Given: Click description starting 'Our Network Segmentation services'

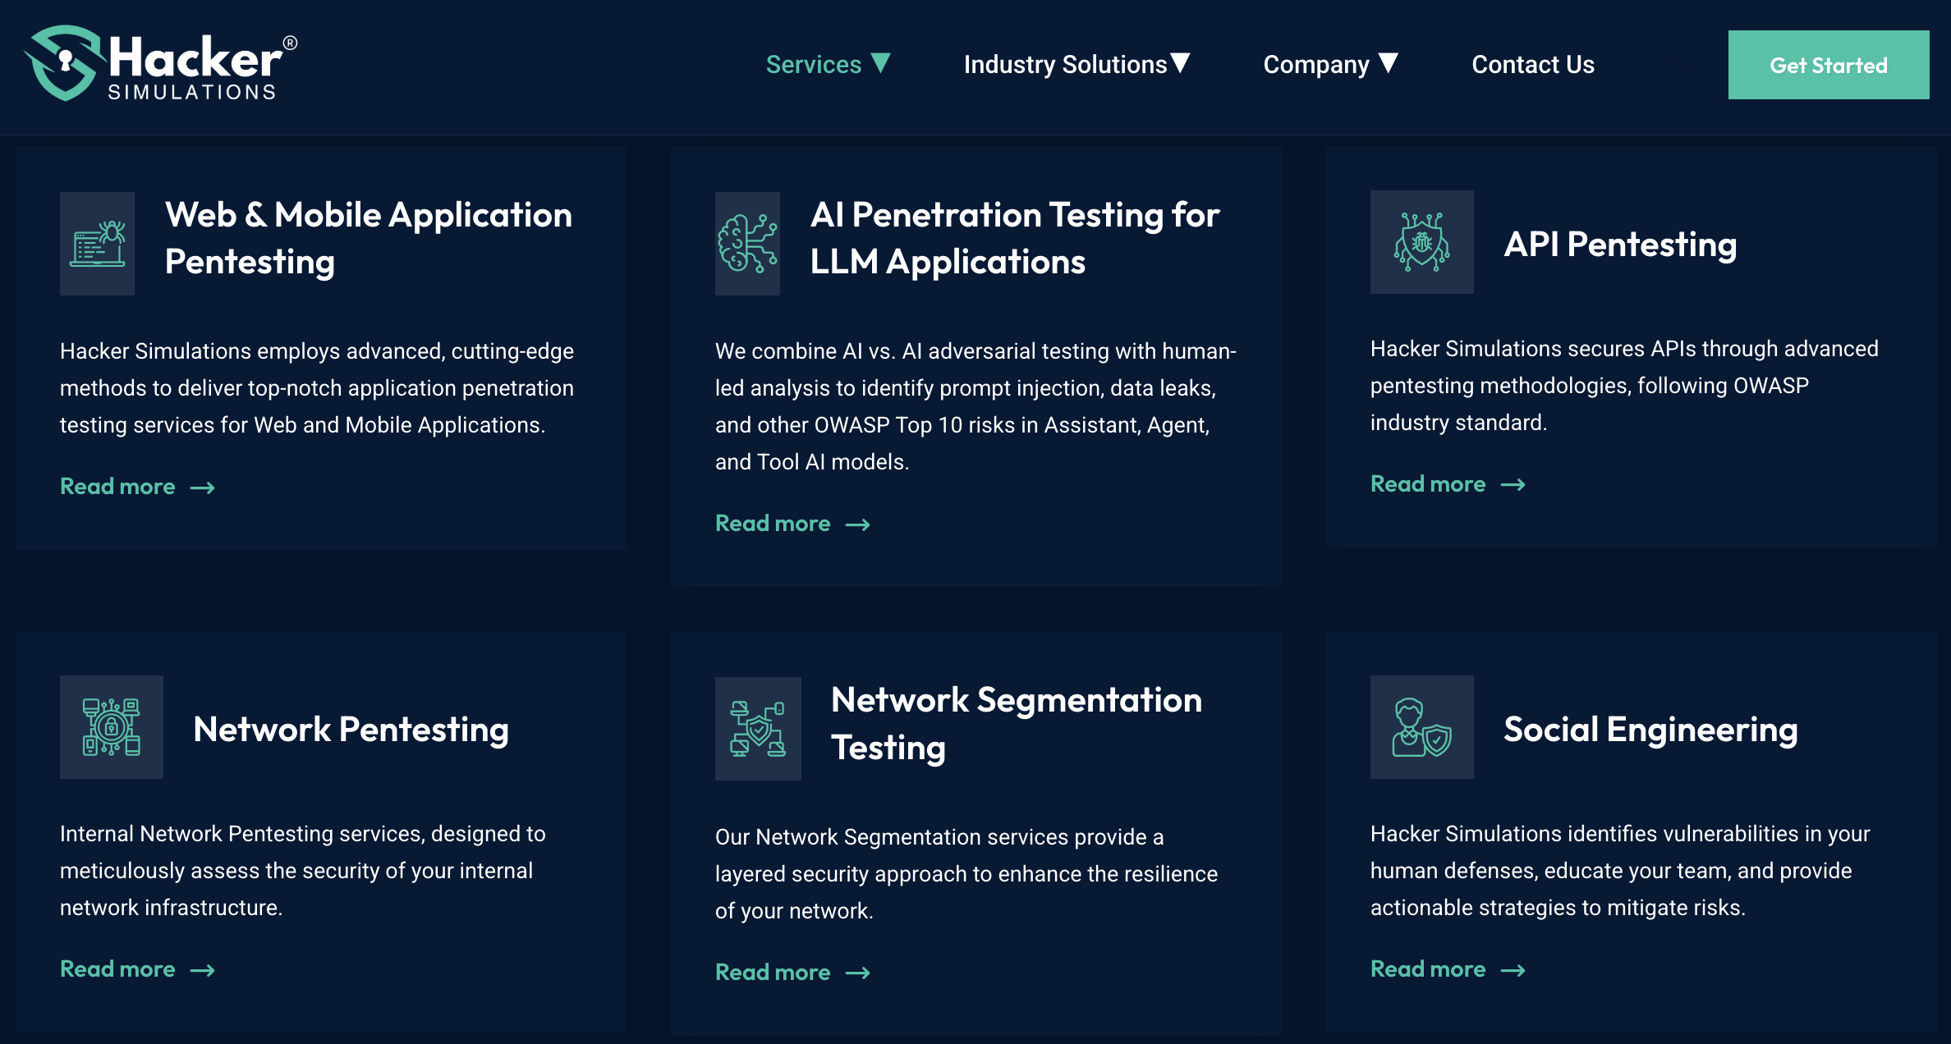Looking at the screenshot, I should pyautogui.click(x=966, y=874).
